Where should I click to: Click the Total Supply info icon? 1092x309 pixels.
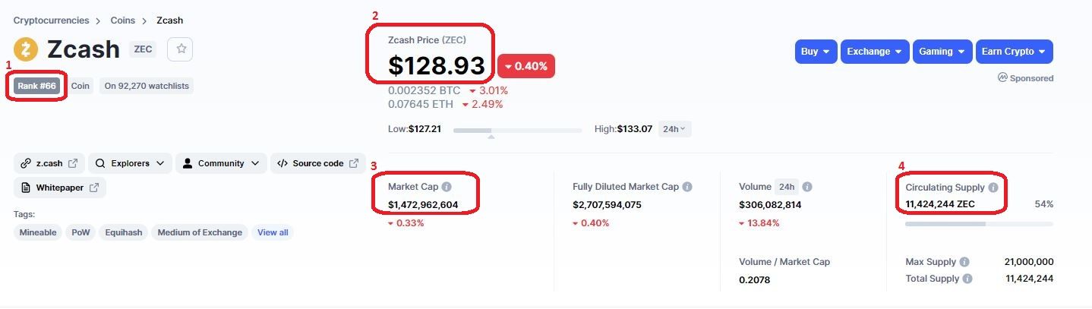pyautogui.click(x=967, y=279)
